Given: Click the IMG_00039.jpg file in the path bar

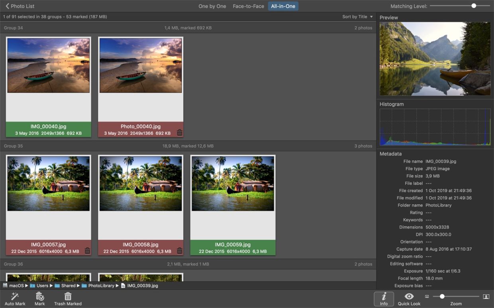Looking at the screenshot, I should (139, 285).
